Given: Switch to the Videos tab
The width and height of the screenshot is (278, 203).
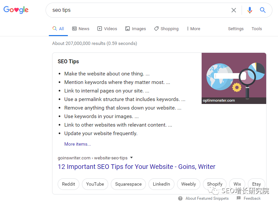Looking at the screenshot, I should coord(107,29).
